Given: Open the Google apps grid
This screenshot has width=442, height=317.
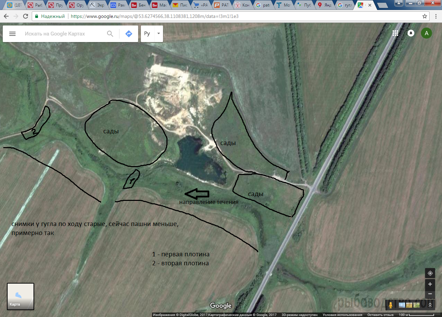Looking at the screenshot, I should tap(395, 33).
